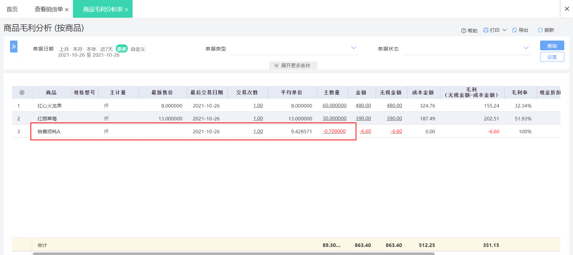Expand the side panel with double-arrow icon
The width and height of the screenshot is (573, 255).
point(14,46)
